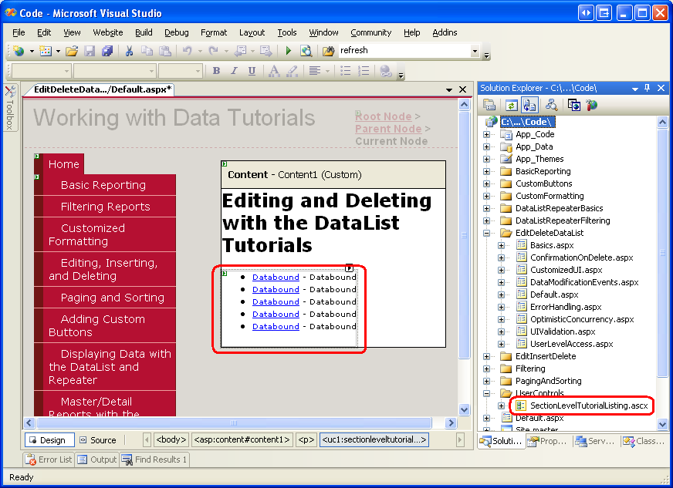Click Properties icon in Solution Explorer toolbar
673x488 pixels.
tap(487, 105)
